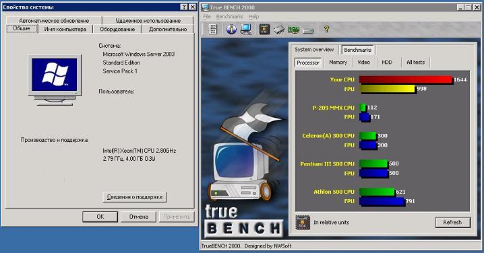484x253 pixels.
Task: Click the Сведения о поддержке button
Action: tap(135, 197)
